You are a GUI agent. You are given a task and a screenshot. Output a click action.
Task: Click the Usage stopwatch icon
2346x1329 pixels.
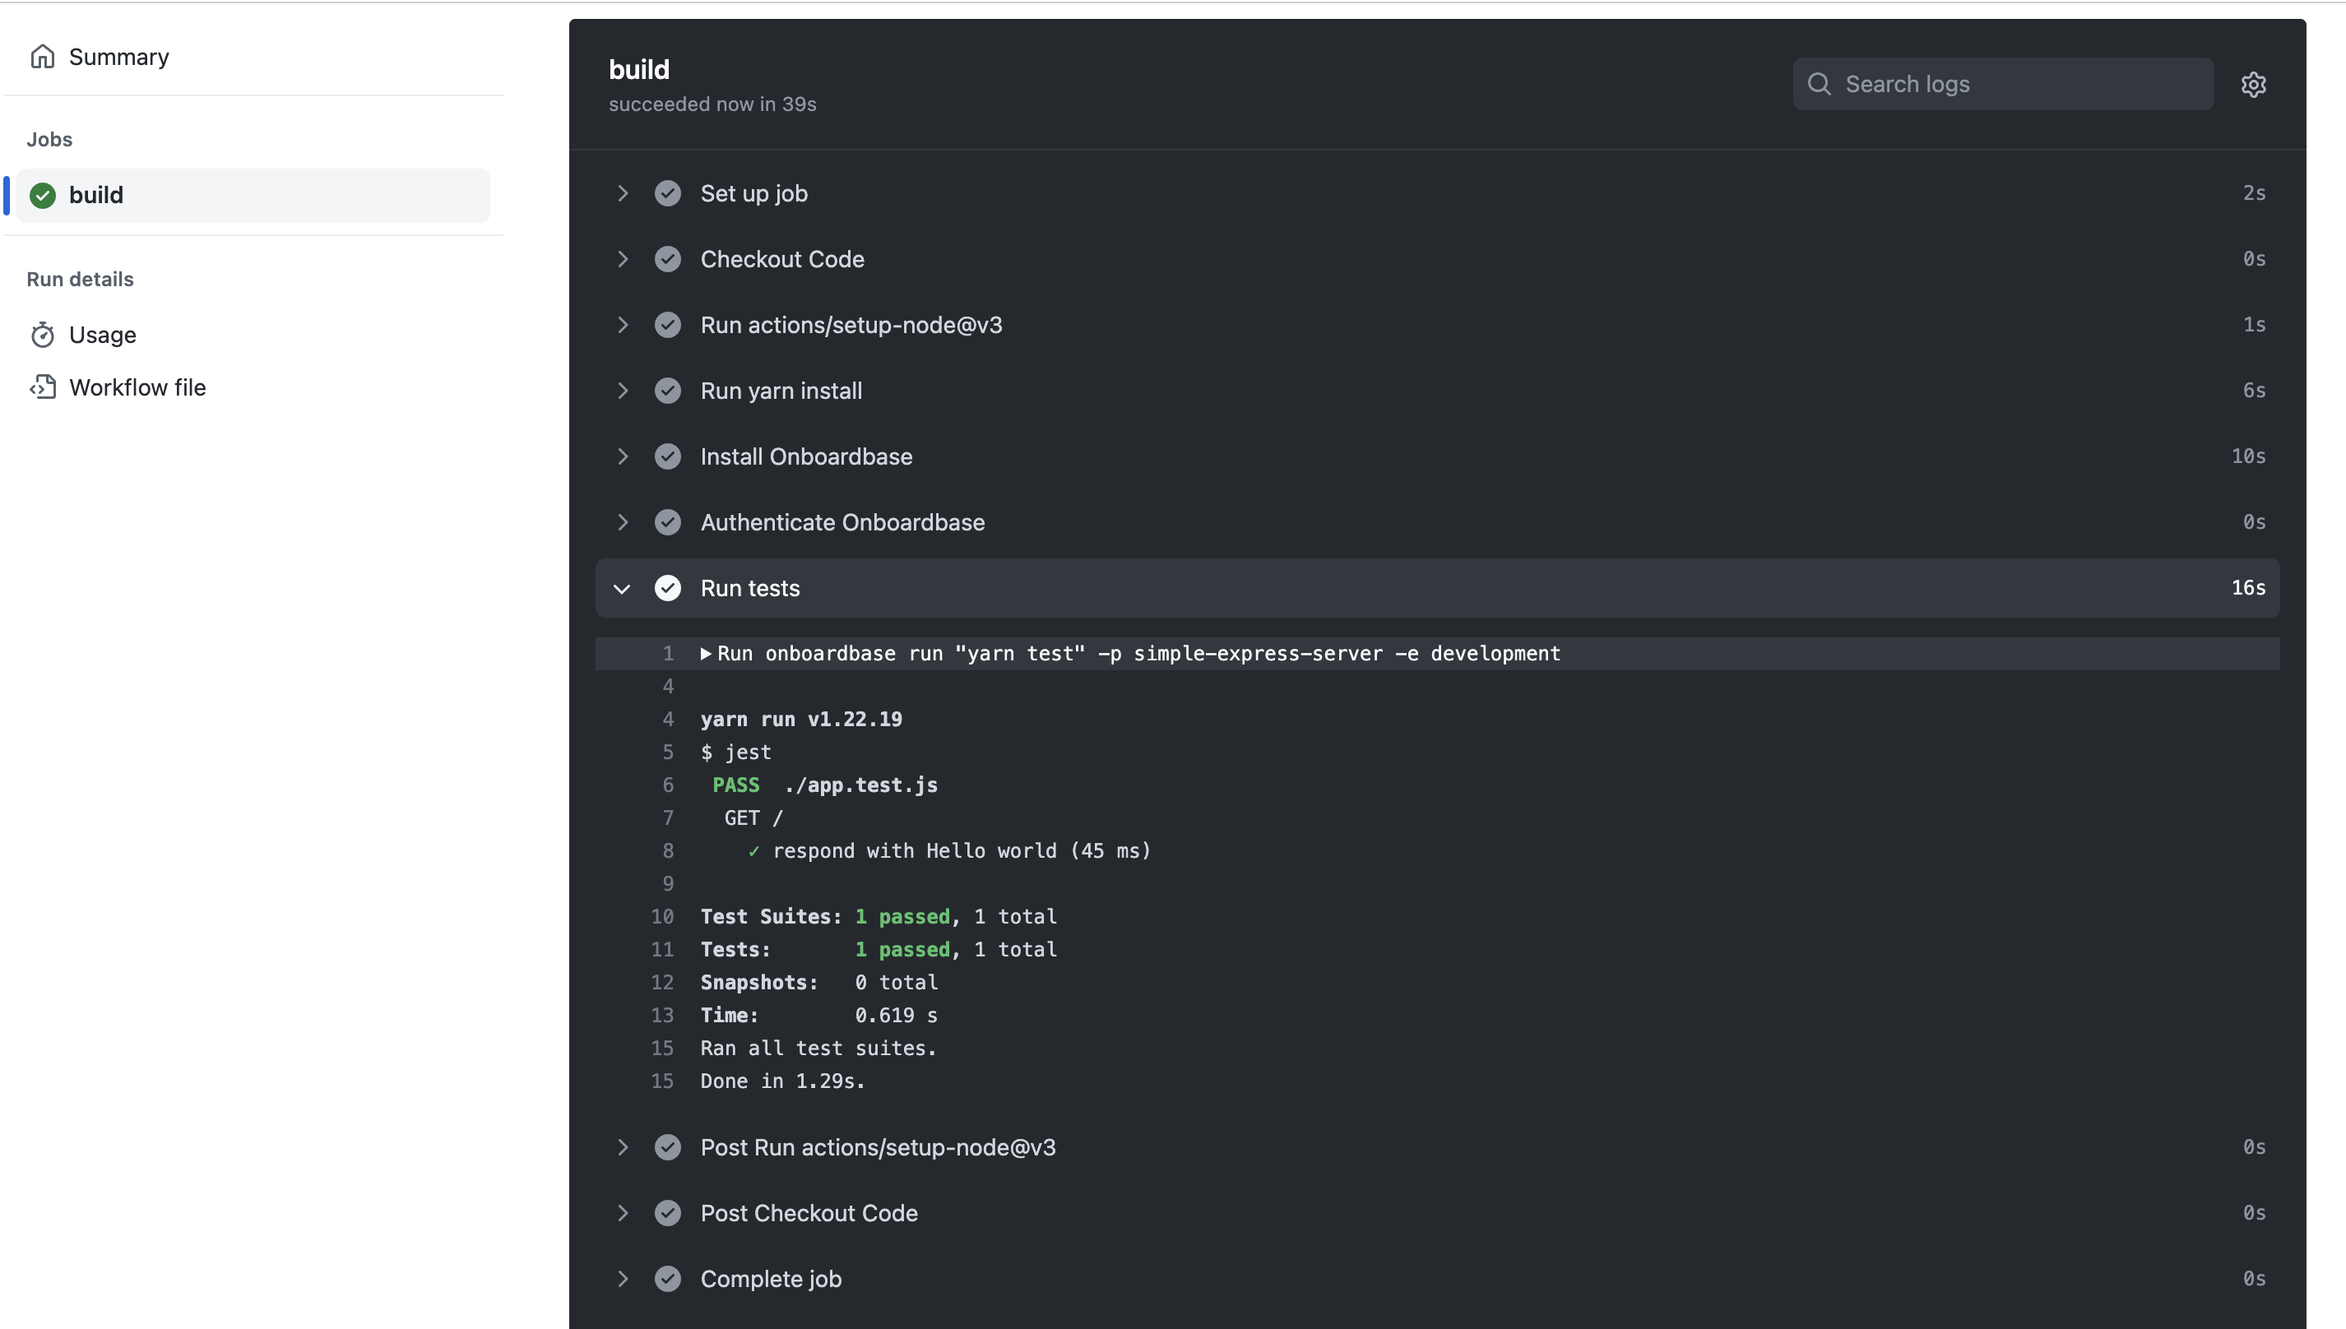point(43,335)
